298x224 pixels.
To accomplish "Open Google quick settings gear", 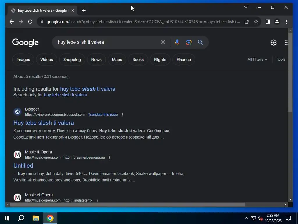I will 274,43.
